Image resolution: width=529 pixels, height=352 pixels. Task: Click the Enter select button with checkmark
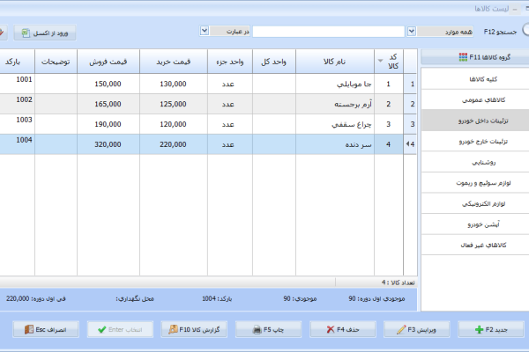pos(120,329)
